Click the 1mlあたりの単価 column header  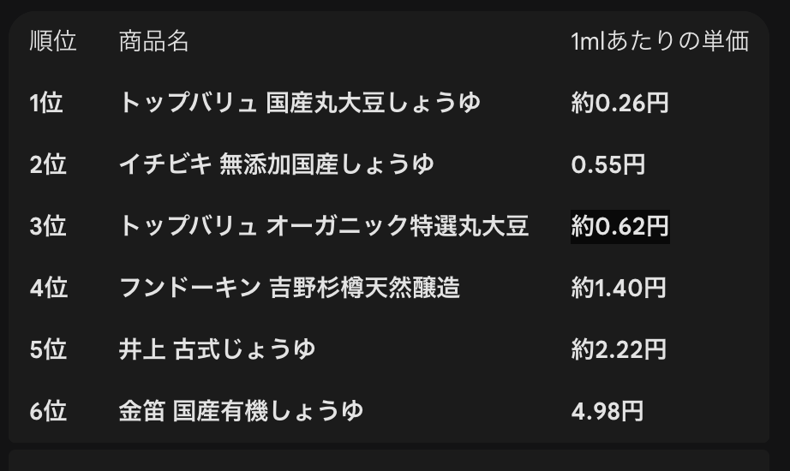(x=660, y=41)
